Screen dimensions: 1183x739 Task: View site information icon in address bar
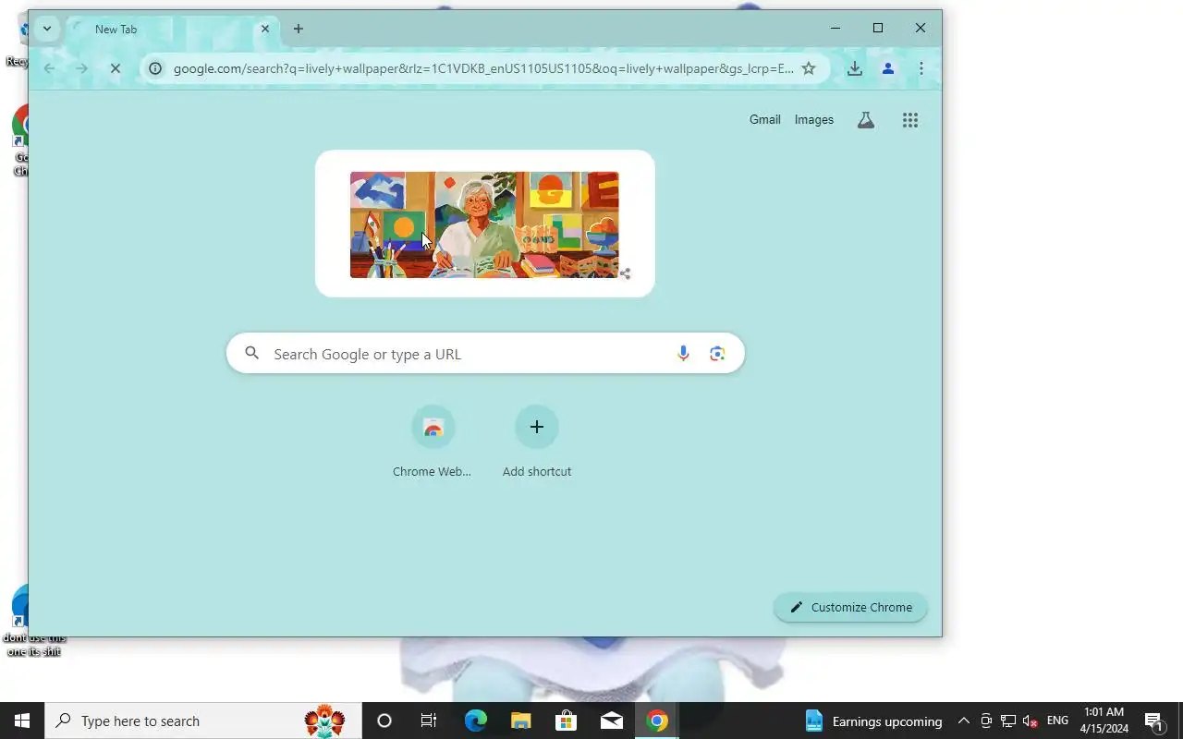[155, 68]
